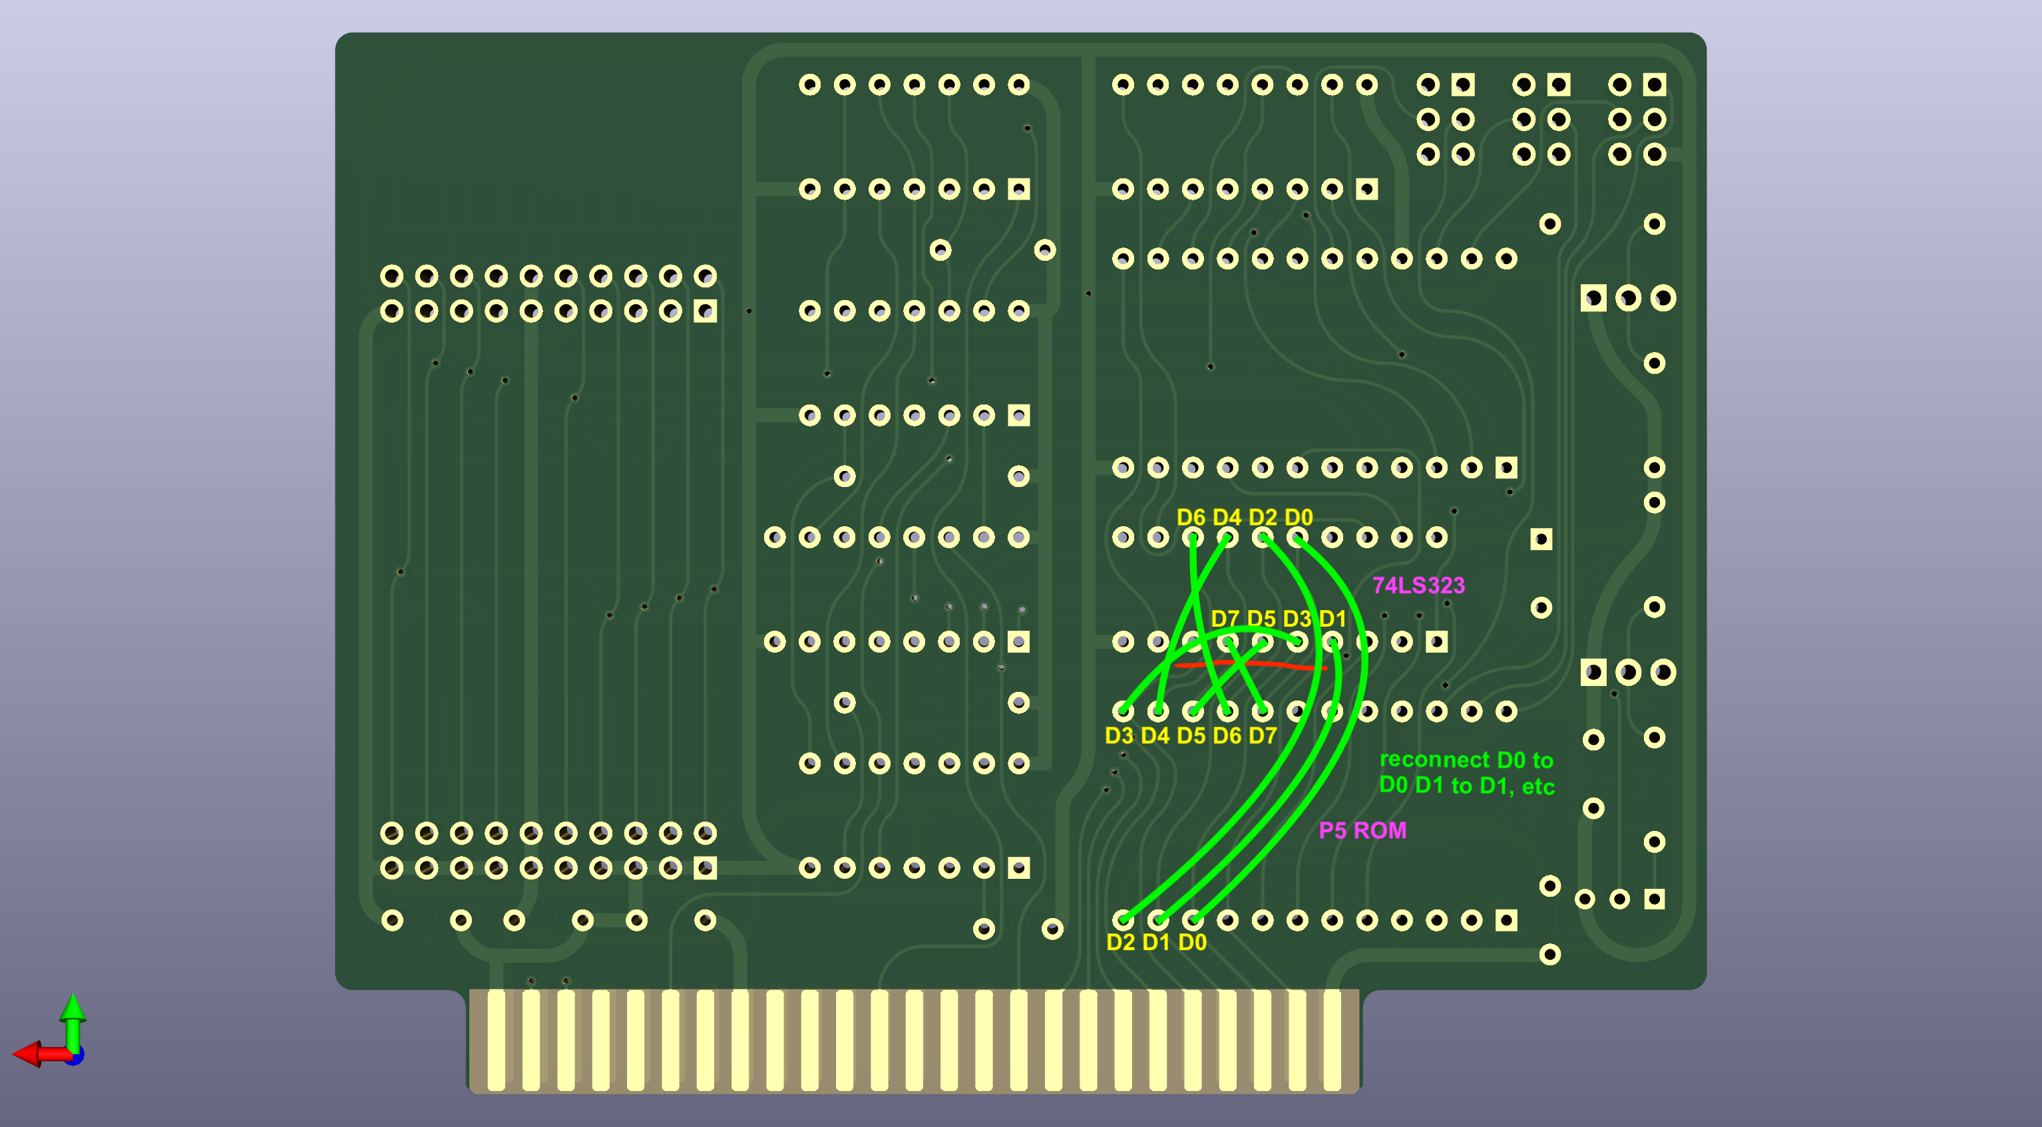This screenshot has height=1127, width=2042.
Task: Click the magenta P5 ROM label
Action: click(x=1362, y=830)
